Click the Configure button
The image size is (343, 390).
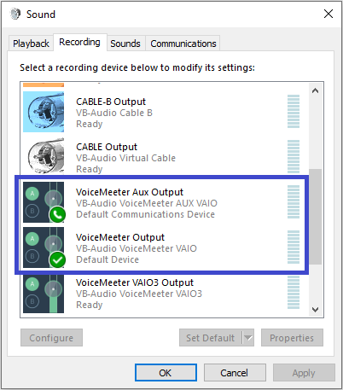(x=51, y=338)
